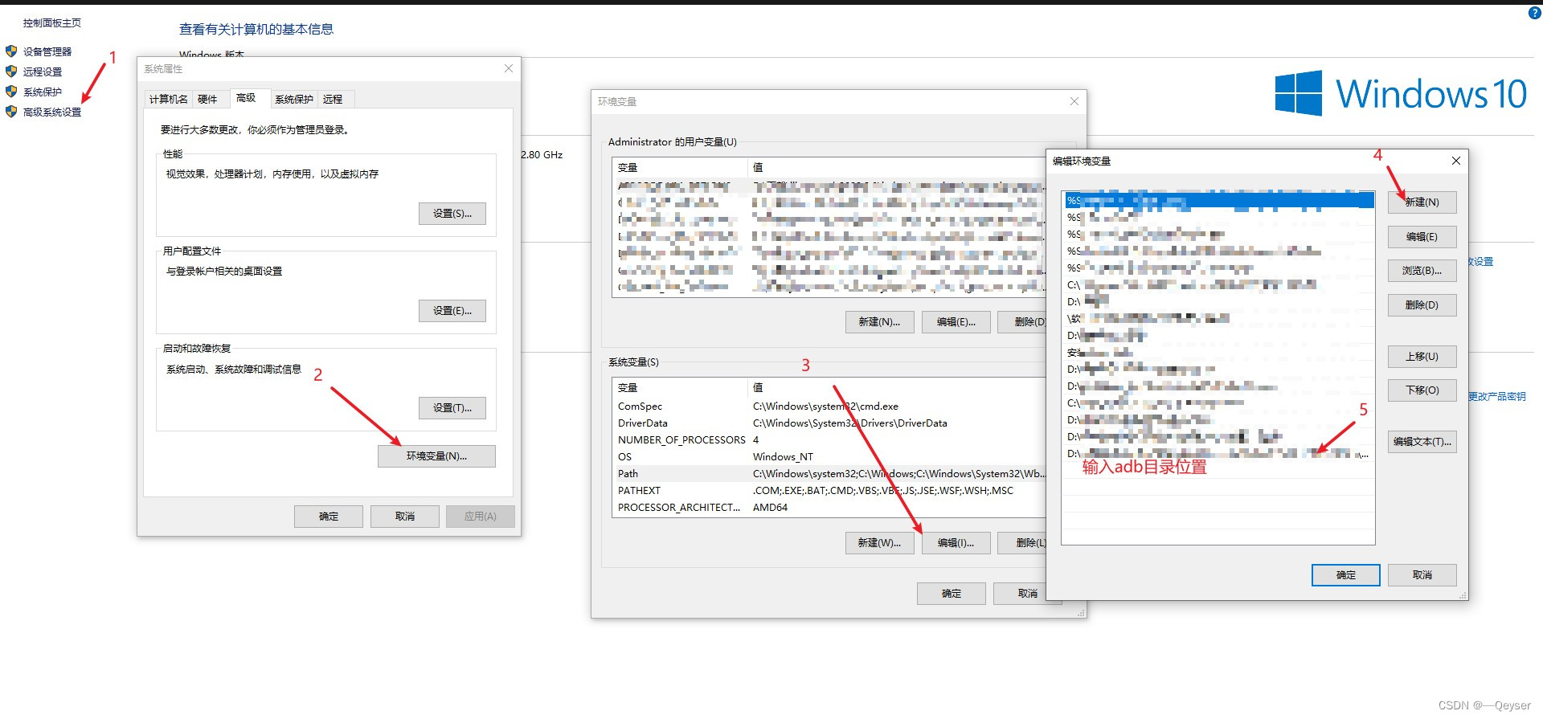Click 编辑(I)... under system variables
The image size is (1543, 719).
956,543
